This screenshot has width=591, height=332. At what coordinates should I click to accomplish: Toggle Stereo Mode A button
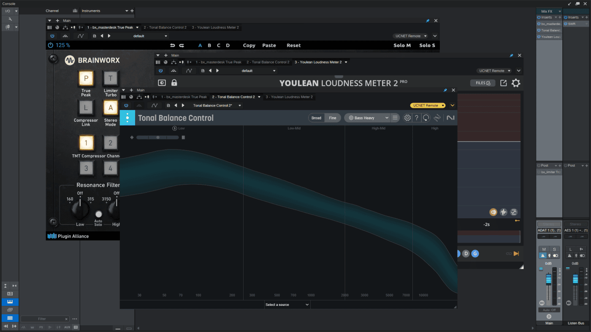[x=111, y=108]
